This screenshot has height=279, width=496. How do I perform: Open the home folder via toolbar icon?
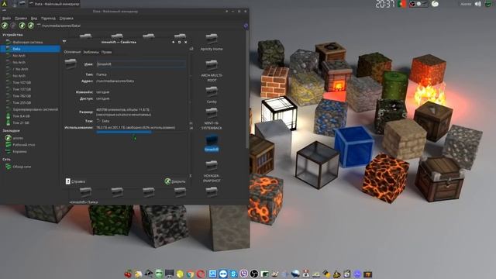click(x=31, y=26)
